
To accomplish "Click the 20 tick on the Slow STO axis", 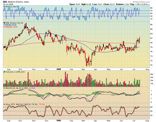I will pyautogui.click(x=151, y=115).
